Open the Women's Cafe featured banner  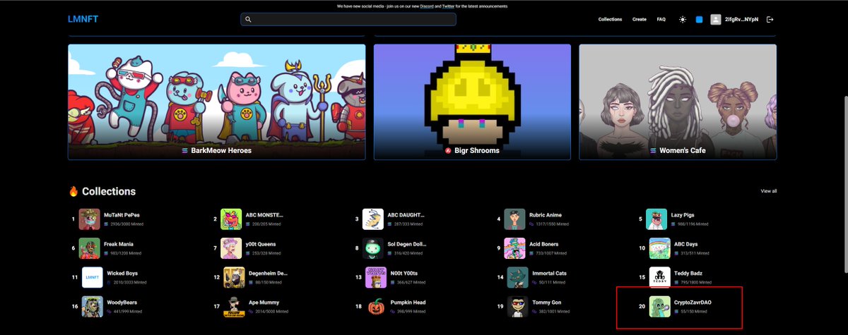678,102
